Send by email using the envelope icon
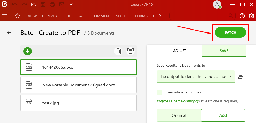Viewport: 256px width, 123px height. tap(62, 4)
